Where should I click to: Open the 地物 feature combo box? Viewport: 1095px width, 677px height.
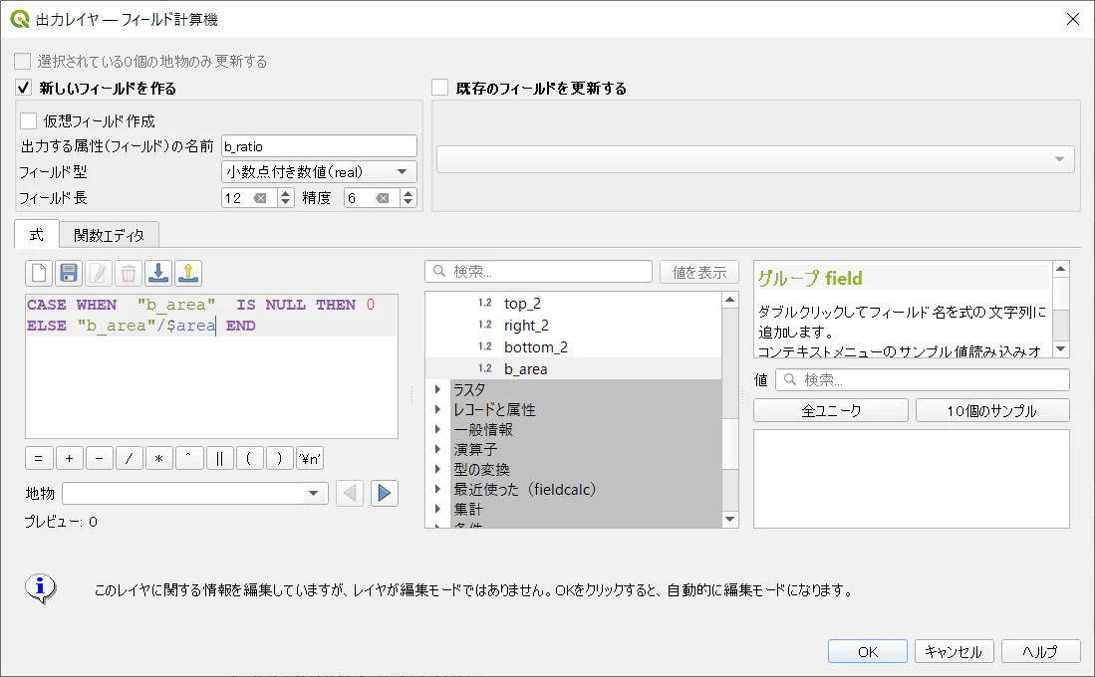[195, 494]
